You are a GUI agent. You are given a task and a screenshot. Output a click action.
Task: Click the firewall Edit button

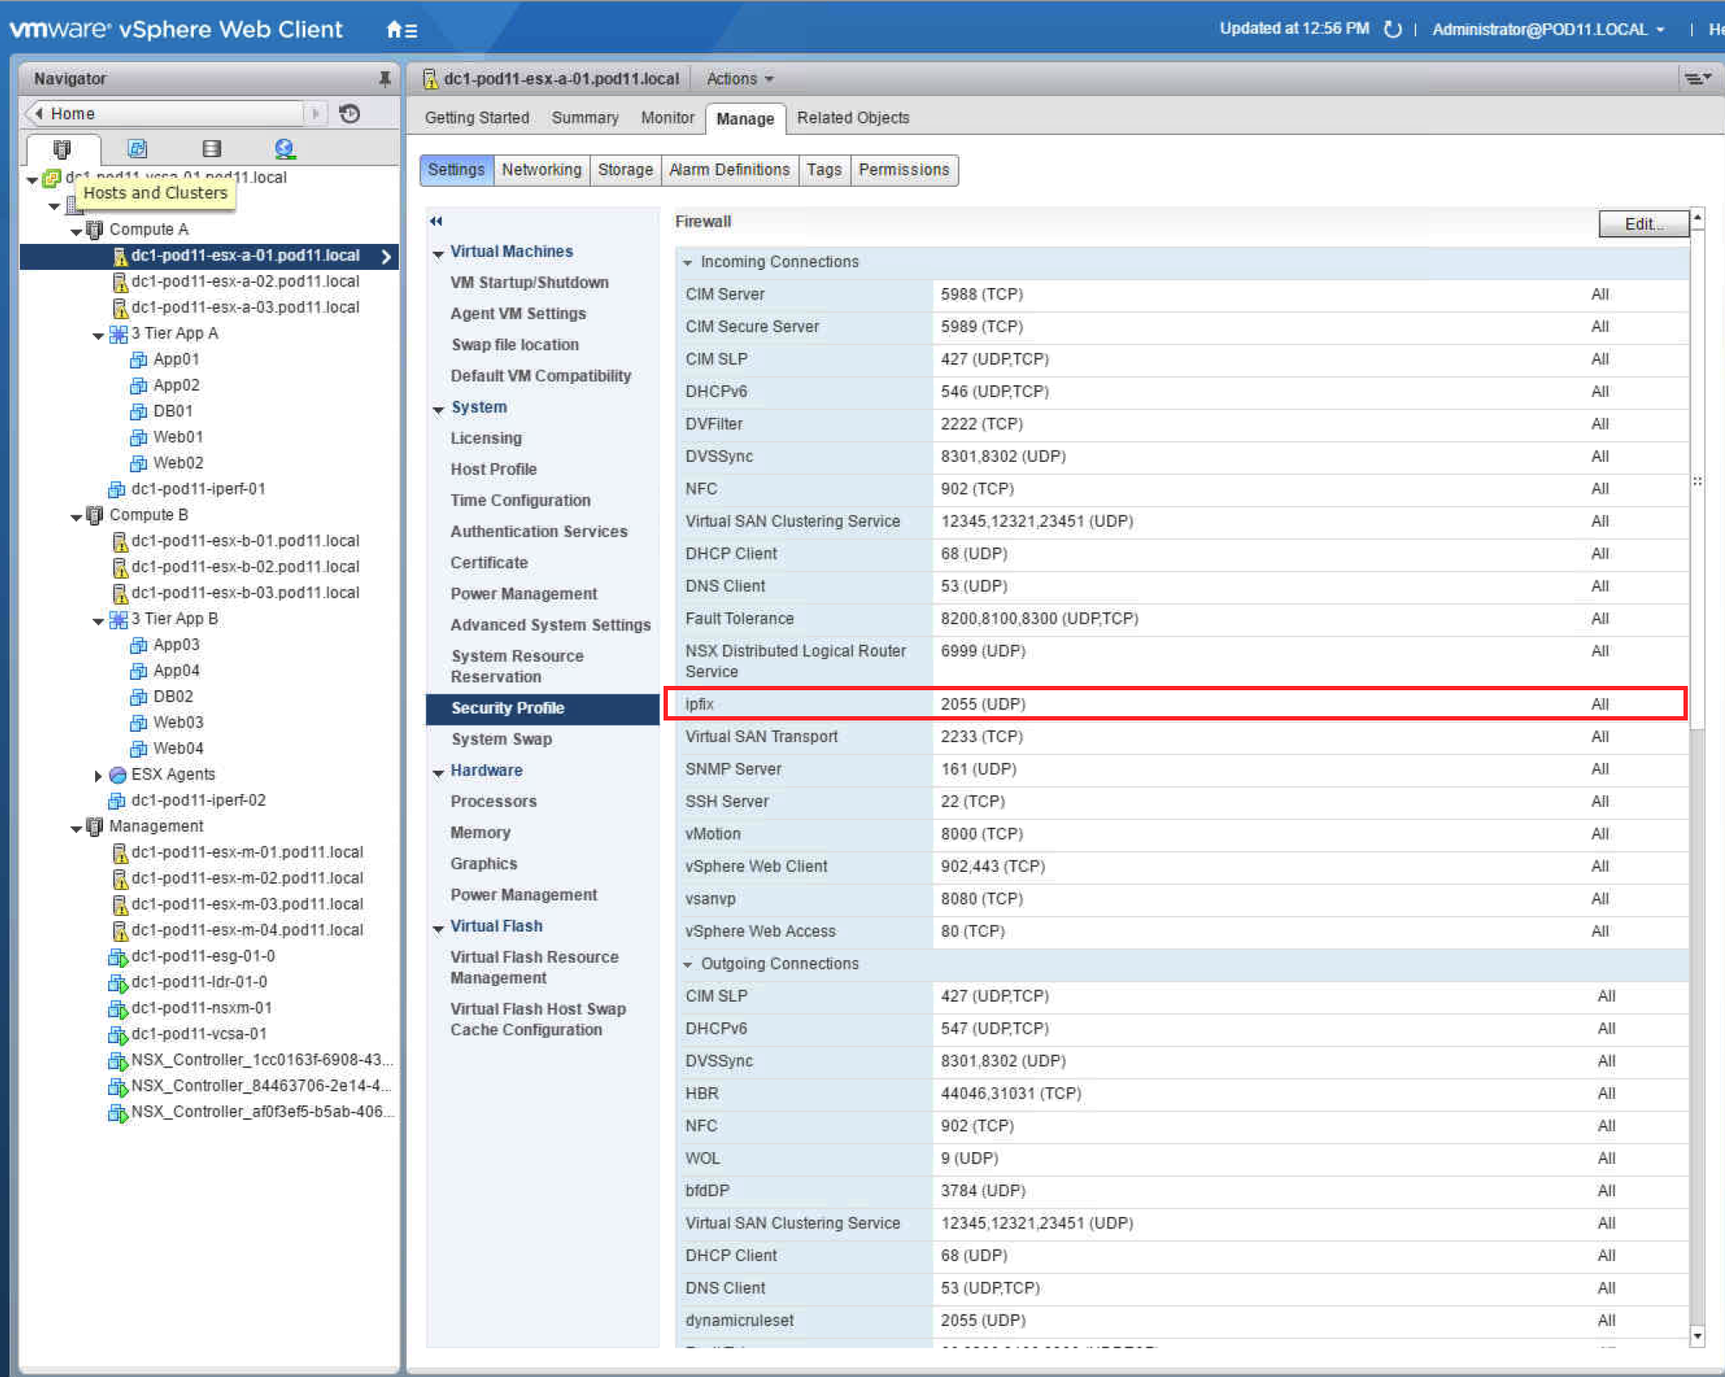tap(1642, 223)
